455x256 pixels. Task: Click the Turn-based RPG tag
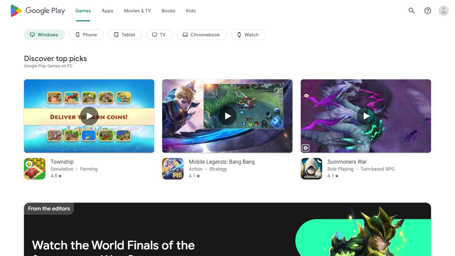pos(377,169)
